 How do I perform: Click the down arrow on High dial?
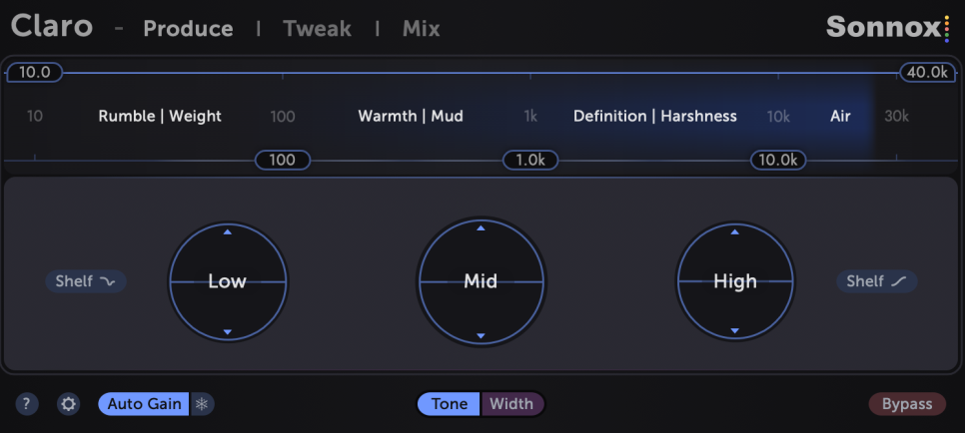pyautogui.click(x=734, y=331)
